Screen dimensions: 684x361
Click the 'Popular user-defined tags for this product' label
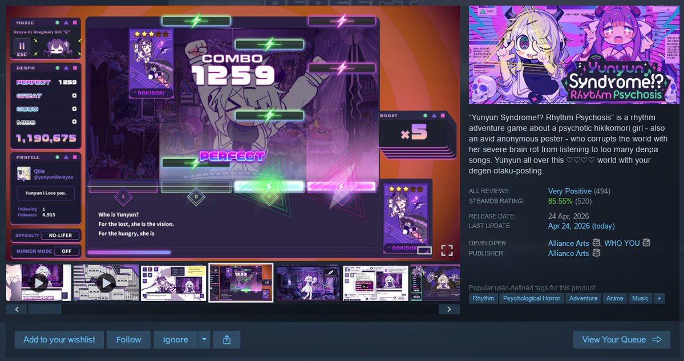click(x=532, y=288)
